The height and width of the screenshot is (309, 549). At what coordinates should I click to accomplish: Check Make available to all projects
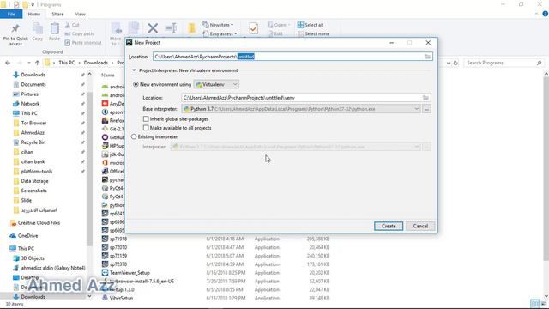pos(146,128)
